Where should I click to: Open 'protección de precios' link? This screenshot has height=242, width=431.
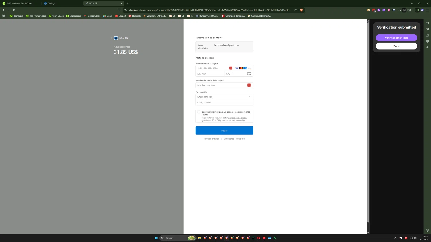click(238, 118)
